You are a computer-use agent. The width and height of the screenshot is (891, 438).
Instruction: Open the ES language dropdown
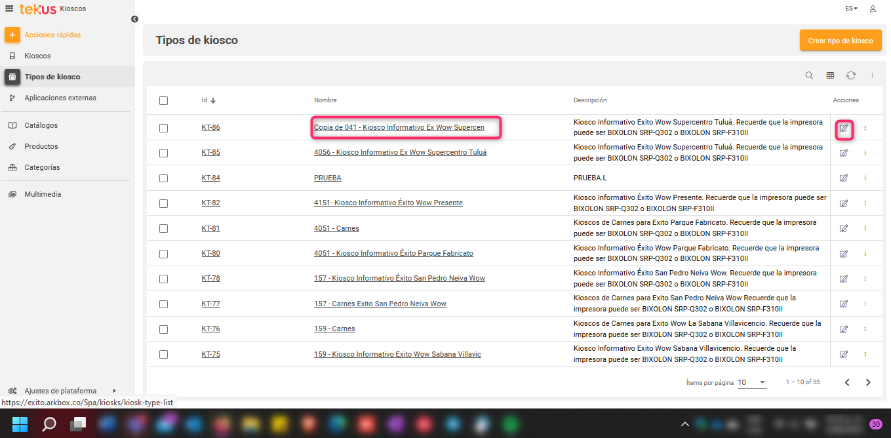point(851,9)
